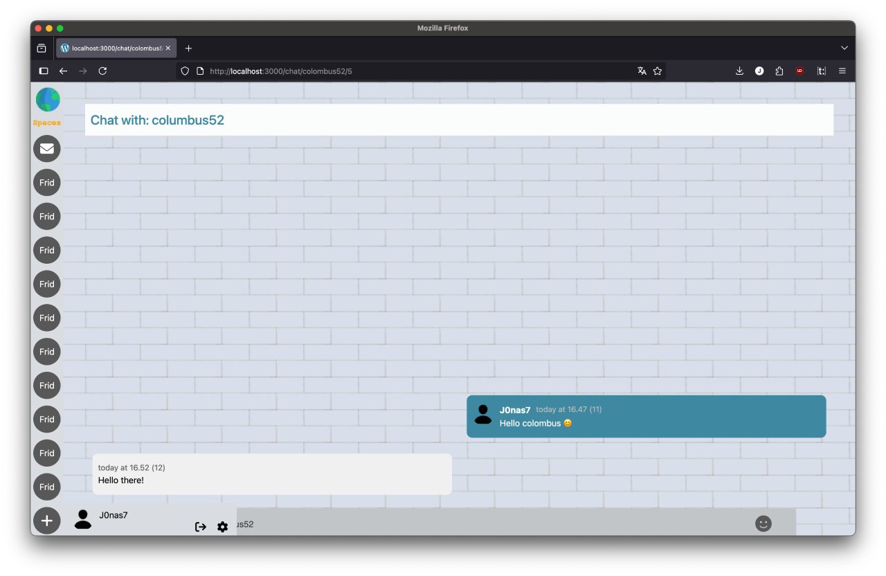Image resolution: width=886 pixels, height=576 pixels.
Task: Reload the current chat page
Action: (x=102, y=71)
